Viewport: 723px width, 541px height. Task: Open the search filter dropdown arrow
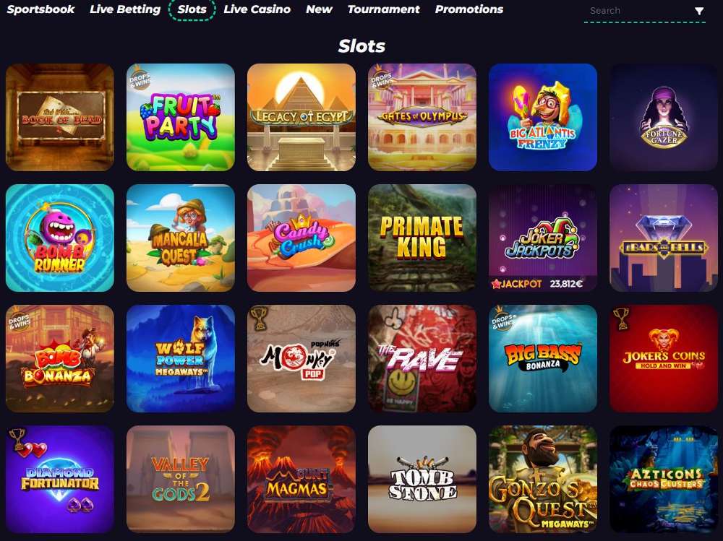699,11
